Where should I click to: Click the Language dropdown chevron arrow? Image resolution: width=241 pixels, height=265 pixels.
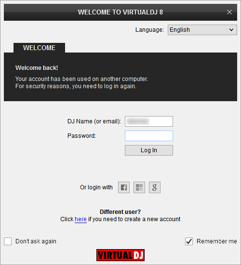pos(231,30)
